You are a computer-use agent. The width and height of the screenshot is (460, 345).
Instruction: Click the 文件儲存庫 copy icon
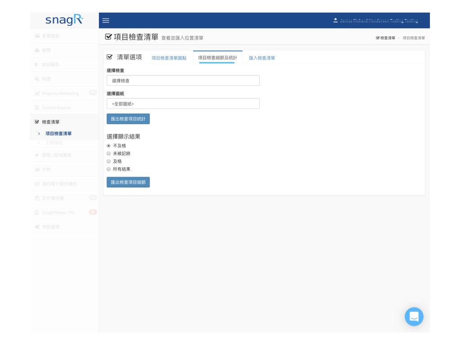point(37,198)
